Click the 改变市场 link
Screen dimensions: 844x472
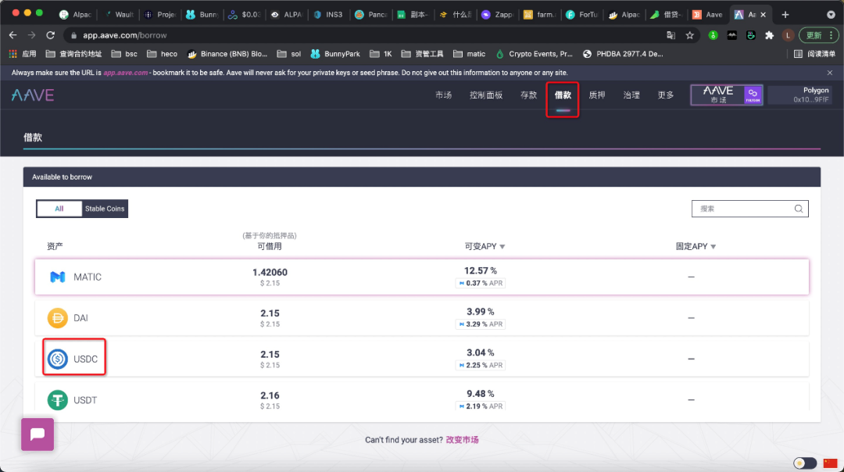click(463, 439)
